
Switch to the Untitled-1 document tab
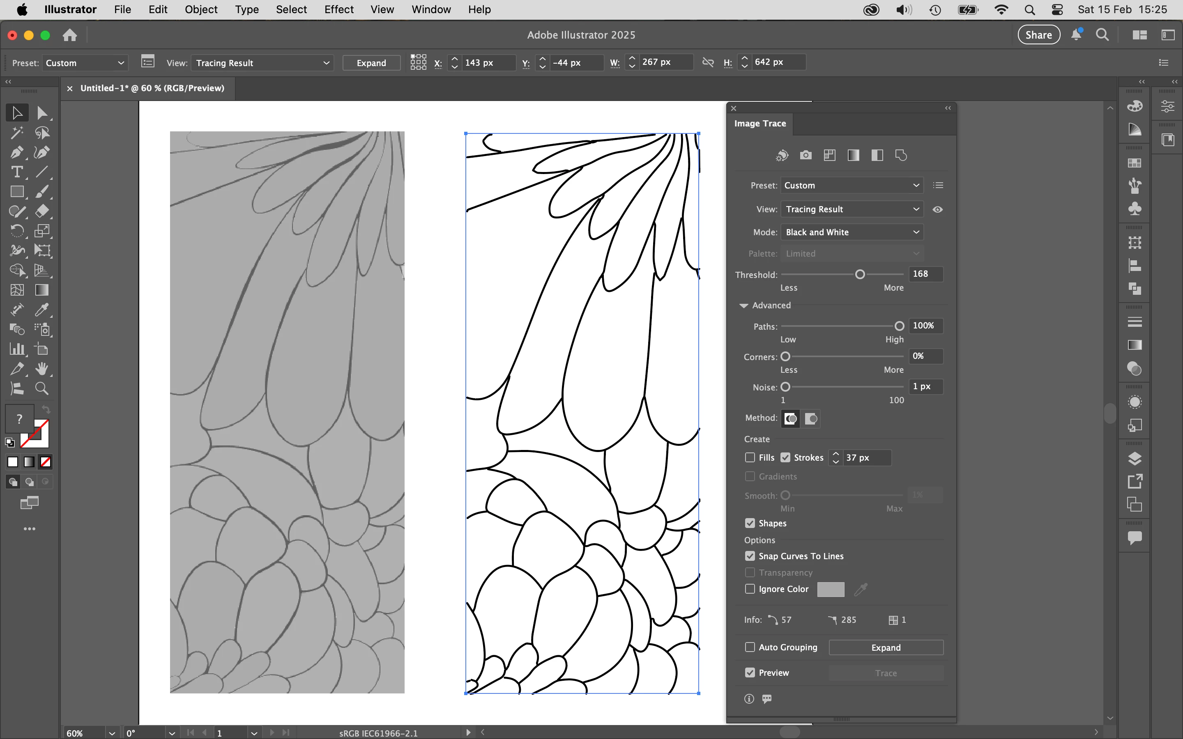152,88
